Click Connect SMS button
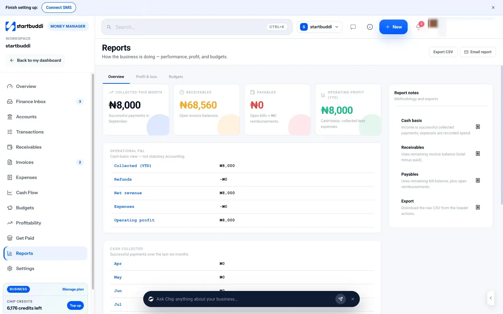 59,7
